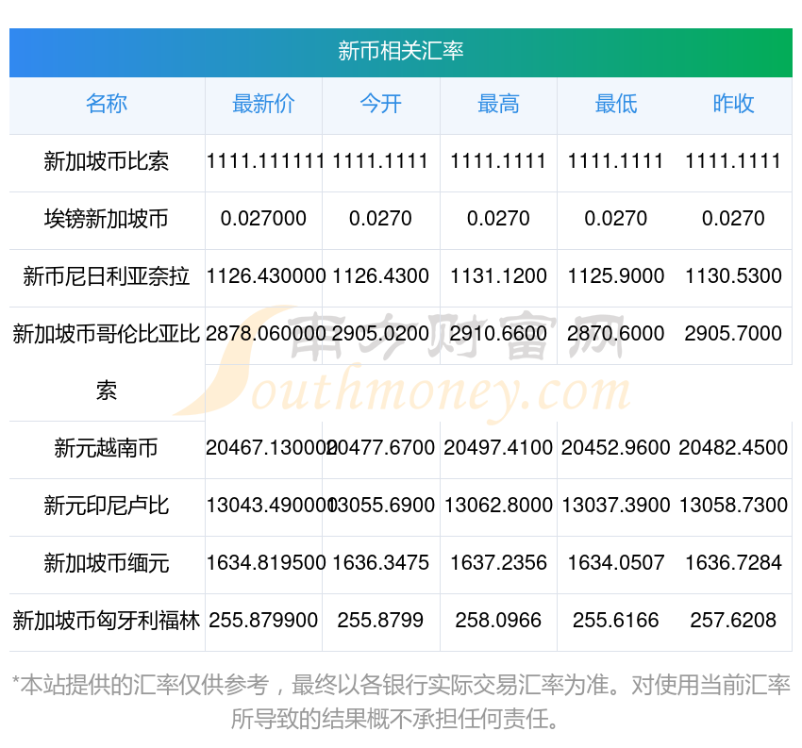Screen dimensions: 802x748
Task: Click the 255.879900 latest price cell
Action: pyautogui.click(x=263, y=621)
